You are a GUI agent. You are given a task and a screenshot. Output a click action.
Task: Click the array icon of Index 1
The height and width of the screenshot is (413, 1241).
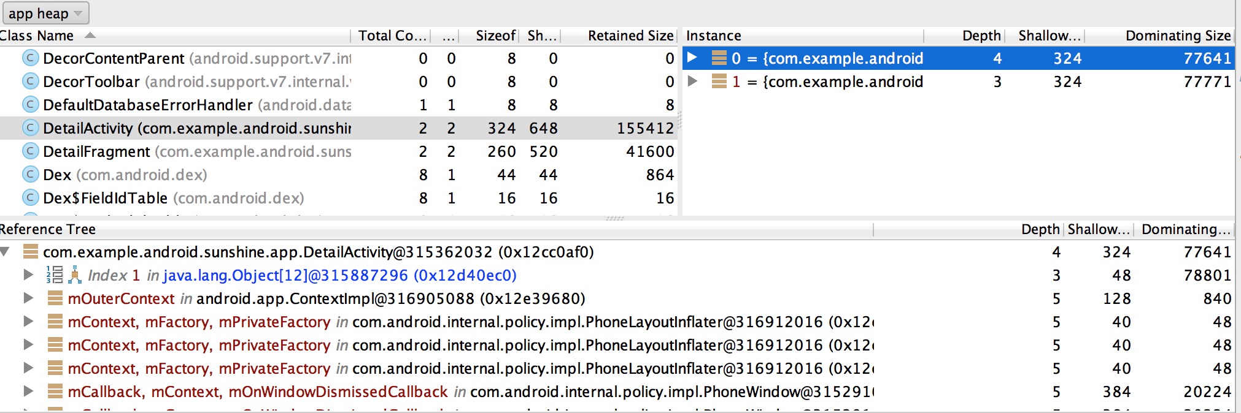point(55,275)
